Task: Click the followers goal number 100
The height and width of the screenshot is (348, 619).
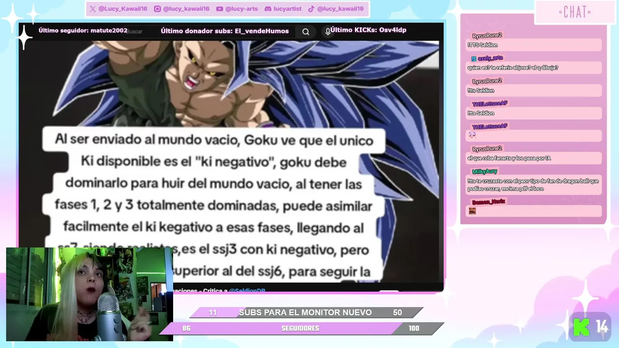Action: (x=413, y=328)
